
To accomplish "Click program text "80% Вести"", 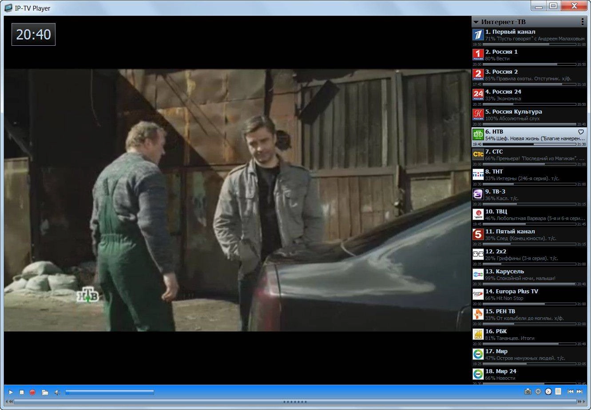I will [497, 59].
